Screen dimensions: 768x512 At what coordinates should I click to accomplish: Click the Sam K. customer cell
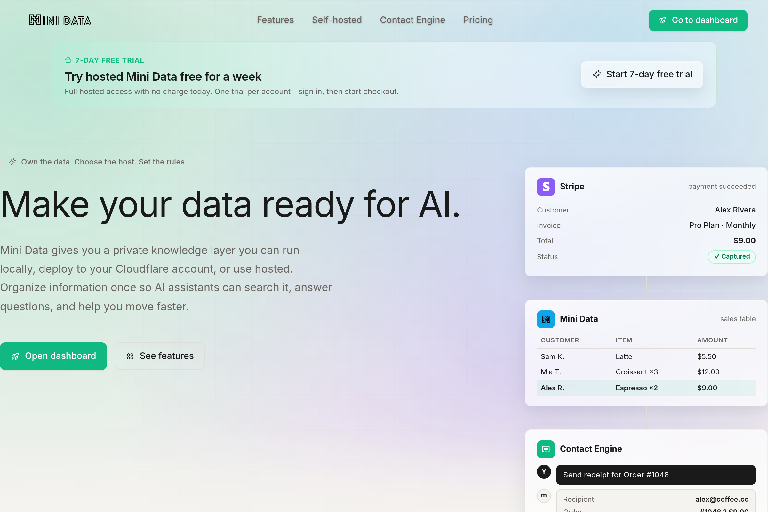552,356
